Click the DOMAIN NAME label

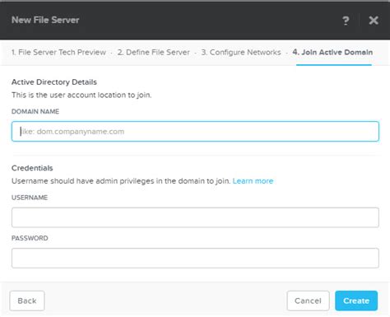point(35,111)
